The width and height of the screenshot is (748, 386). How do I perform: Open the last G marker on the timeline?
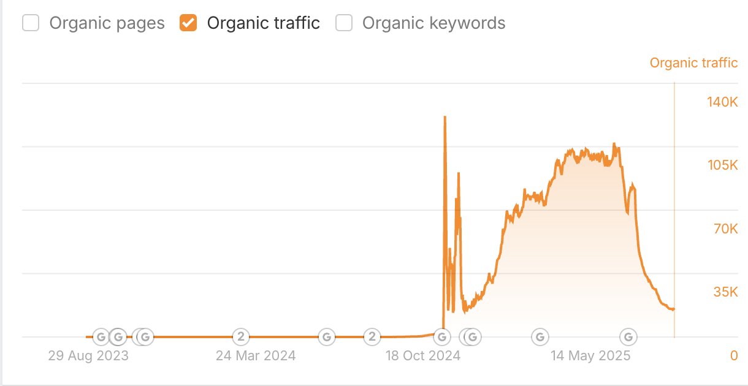coord(627,336)
